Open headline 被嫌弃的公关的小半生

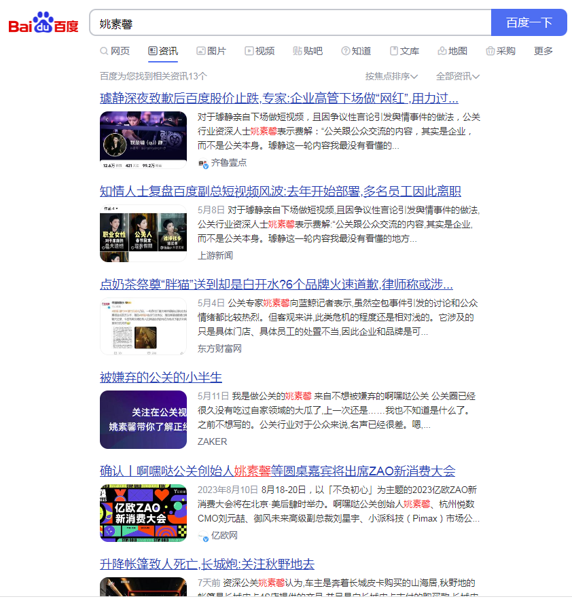(x=161, y=378)
